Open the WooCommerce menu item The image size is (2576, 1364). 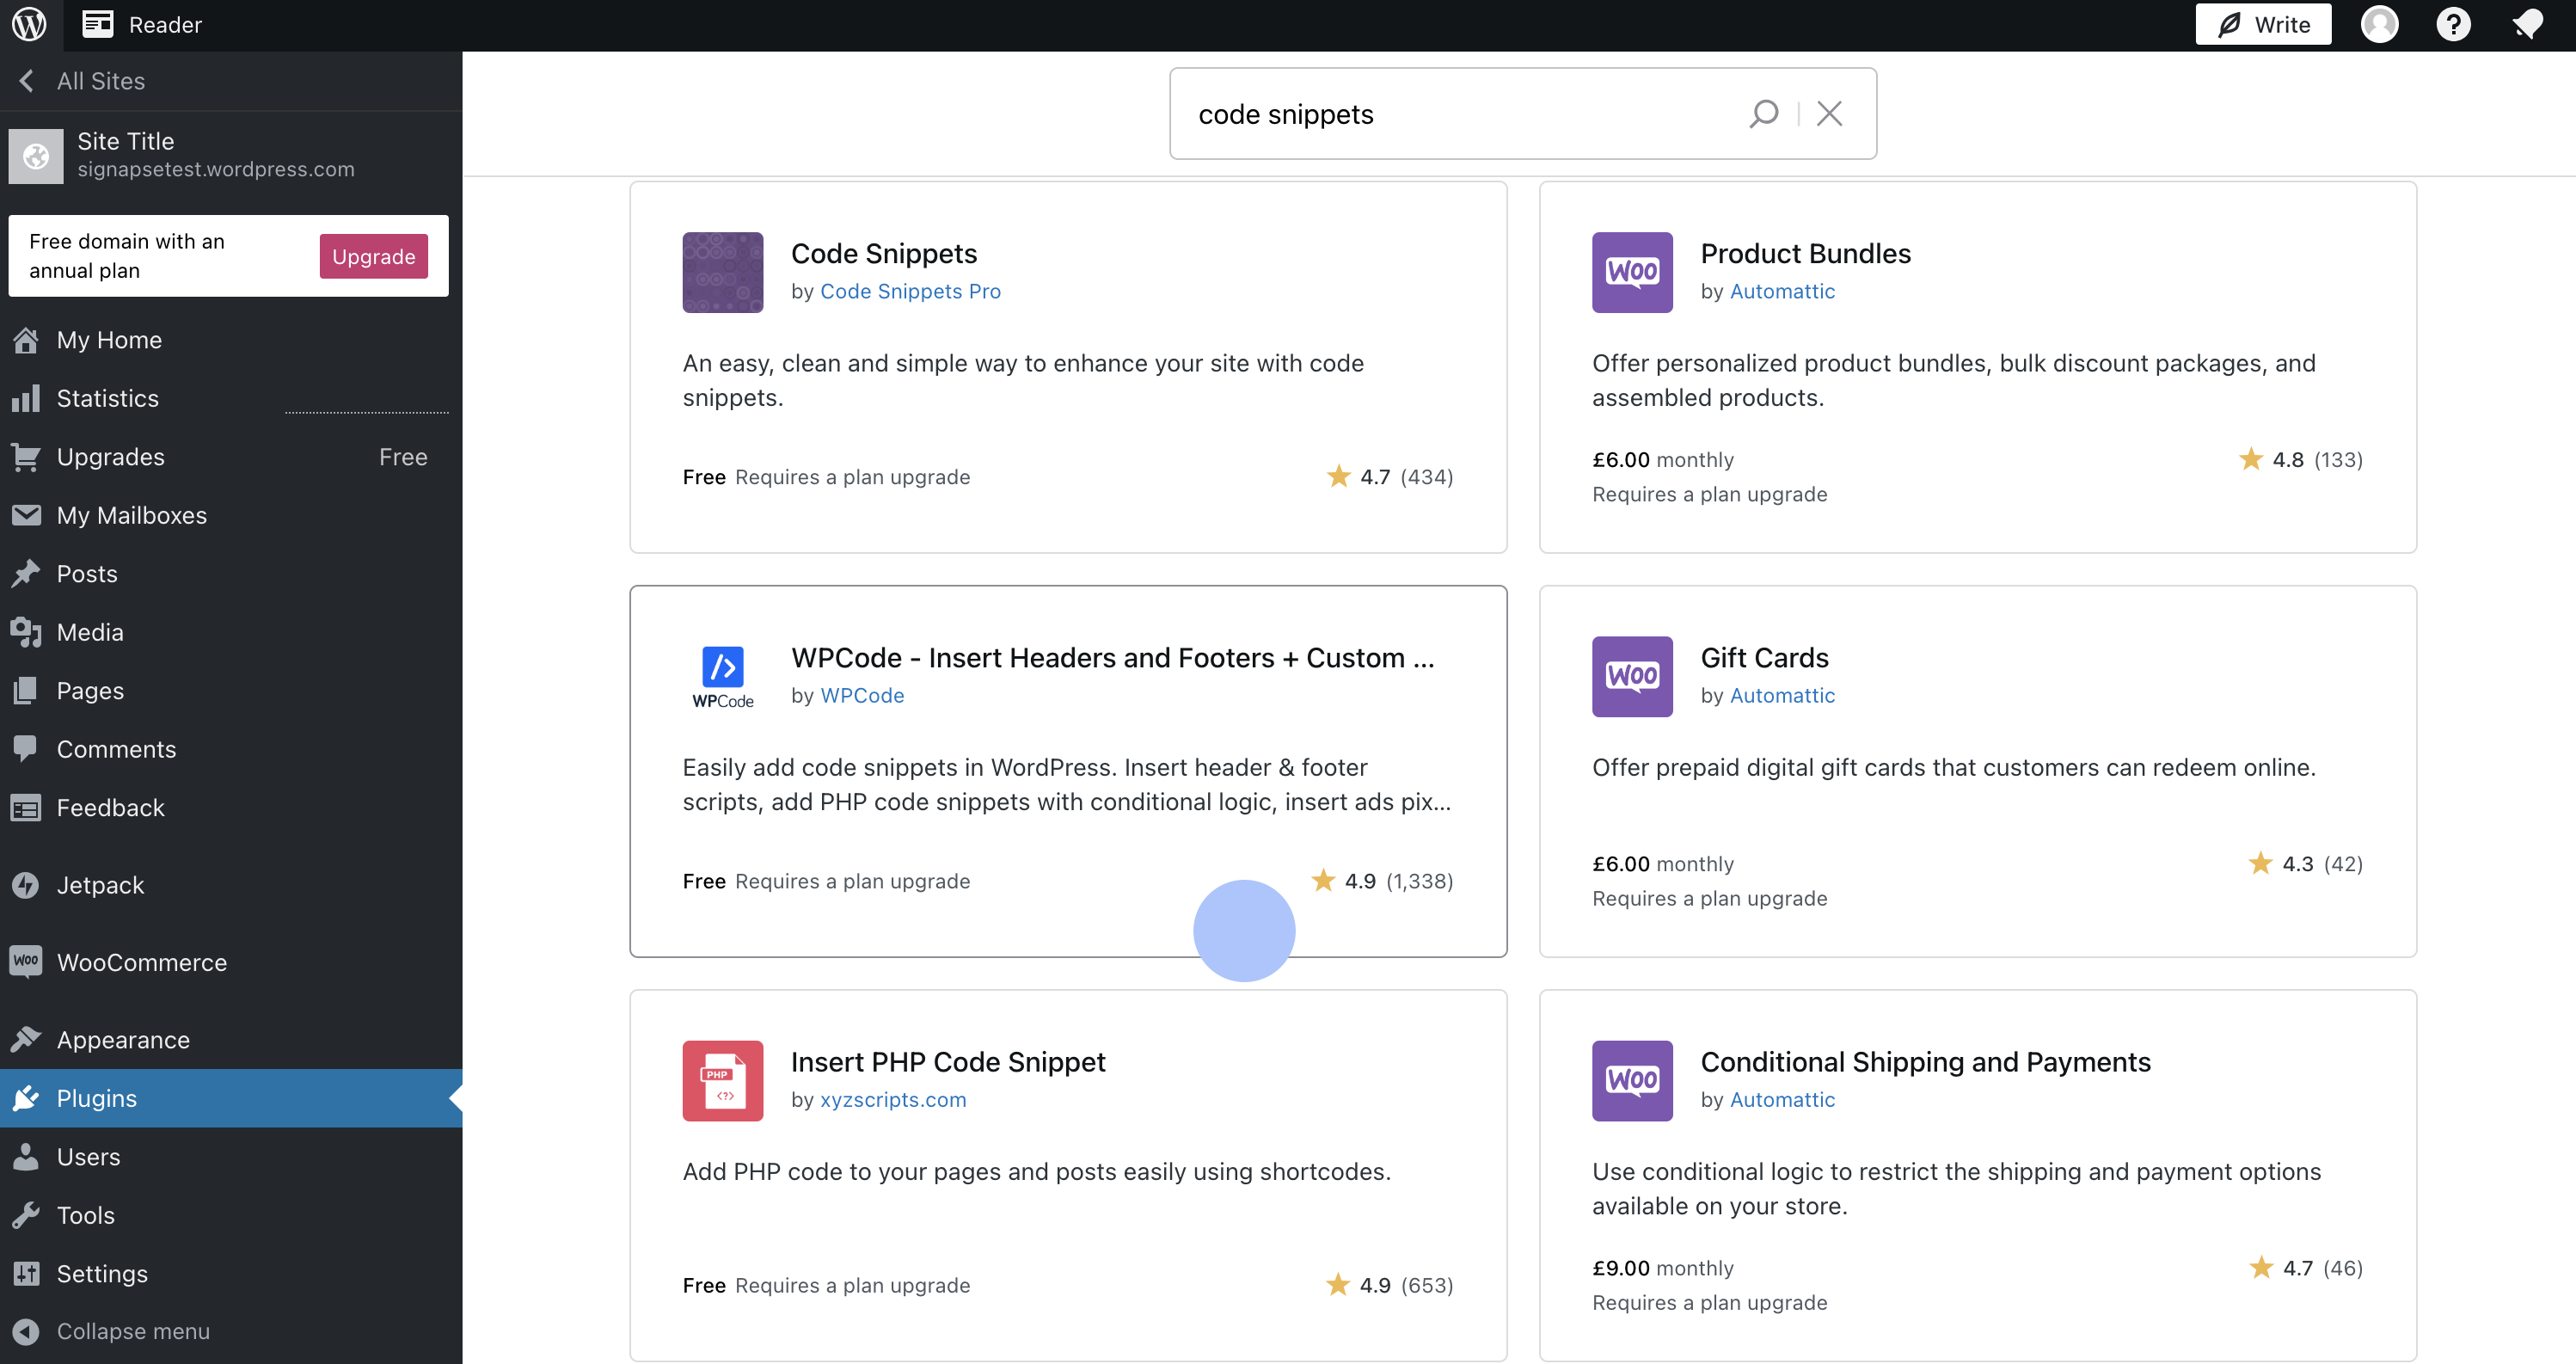(x=231, y=962)
